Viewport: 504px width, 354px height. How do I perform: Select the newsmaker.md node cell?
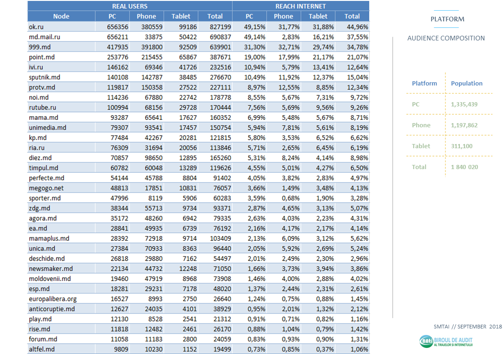pos(50,269)
